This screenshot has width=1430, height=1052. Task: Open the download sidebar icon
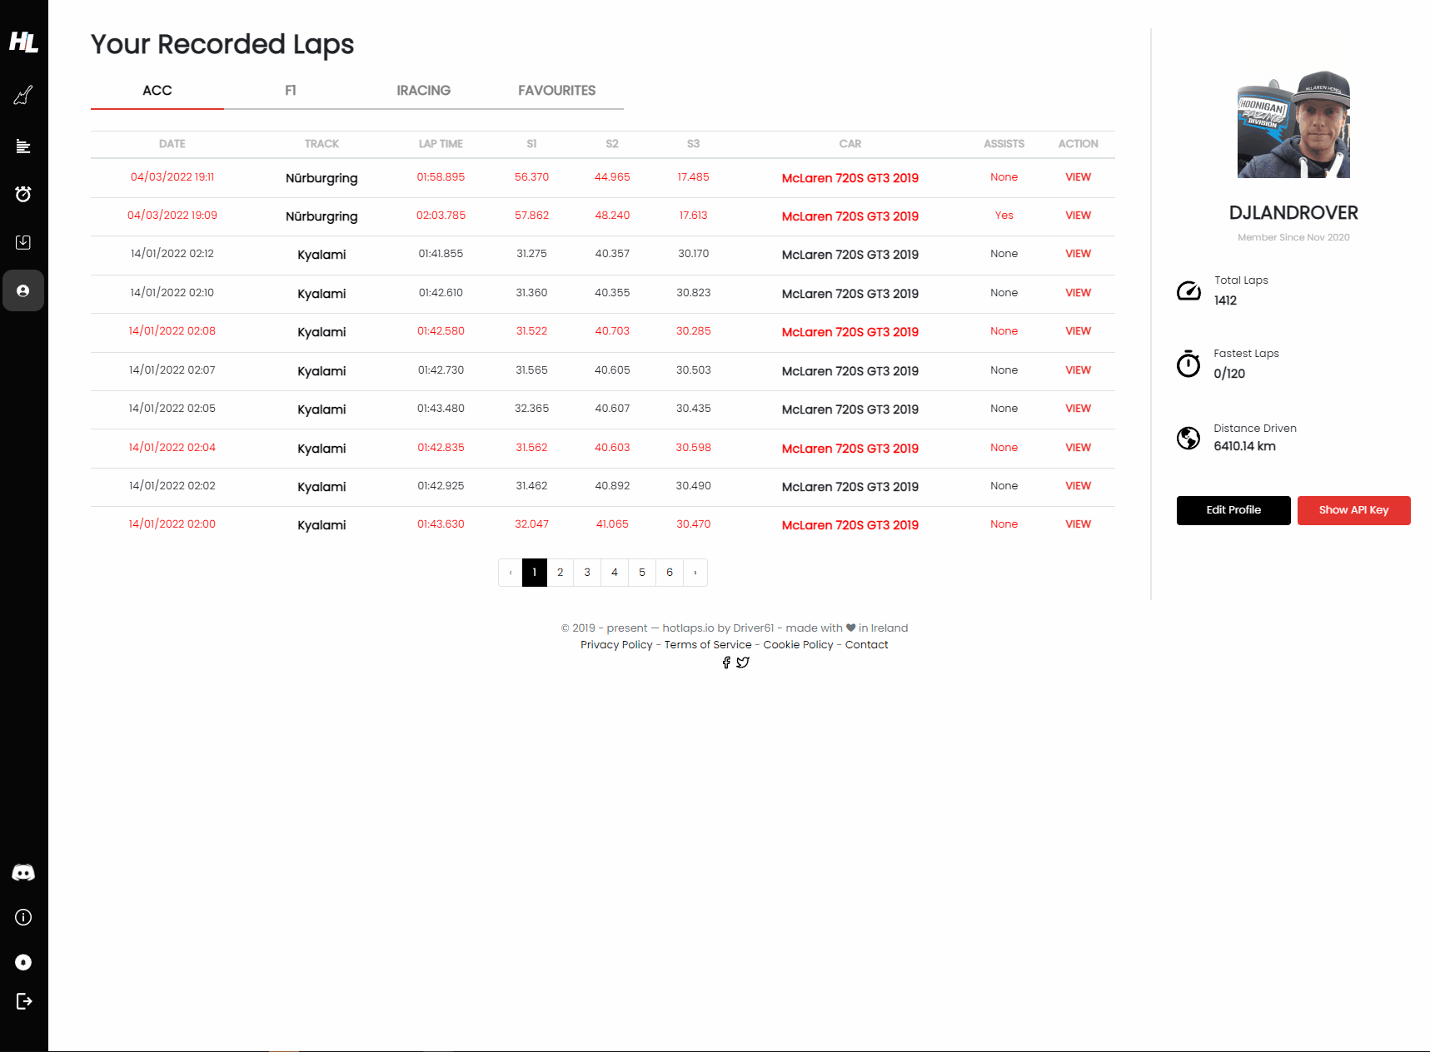[23, 242]
